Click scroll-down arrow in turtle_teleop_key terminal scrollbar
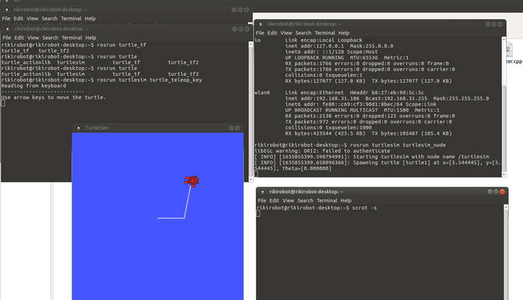The image size is (523, 300). click(x=251, y=179)
